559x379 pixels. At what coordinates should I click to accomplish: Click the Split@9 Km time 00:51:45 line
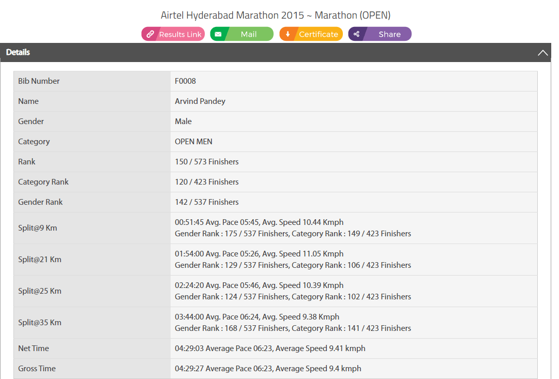(259, 222)
